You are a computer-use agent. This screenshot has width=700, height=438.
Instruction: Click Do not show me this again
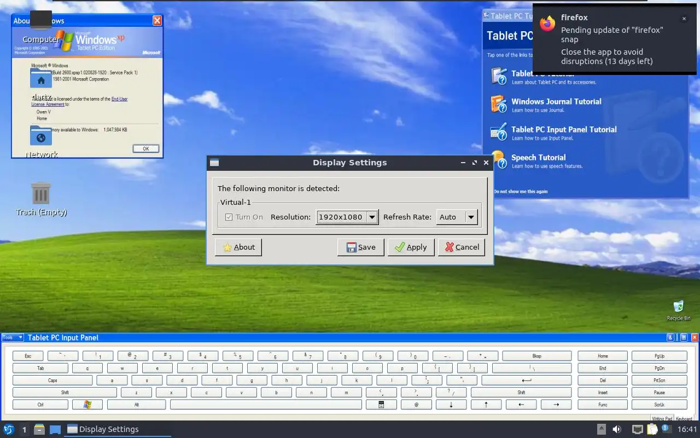(x=521, y=192)
